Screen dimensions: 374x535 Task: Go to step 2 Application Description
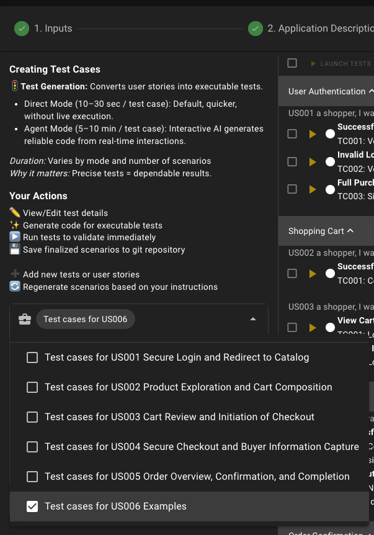point(310,29)
